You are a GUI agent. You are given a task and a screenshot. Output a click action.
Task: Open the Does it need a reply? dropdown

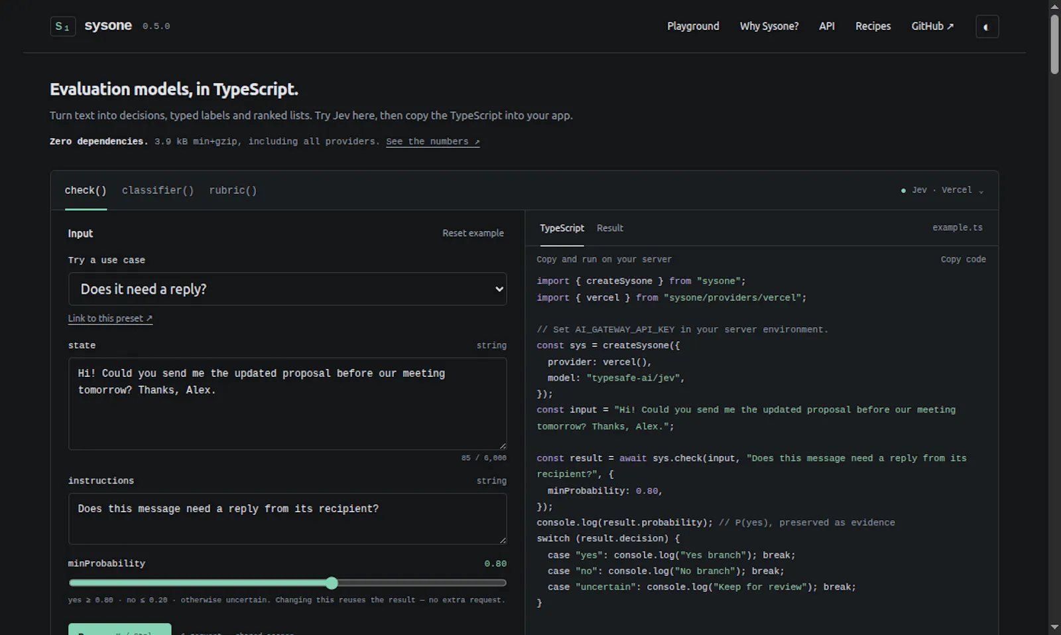(x=288, y=289)
